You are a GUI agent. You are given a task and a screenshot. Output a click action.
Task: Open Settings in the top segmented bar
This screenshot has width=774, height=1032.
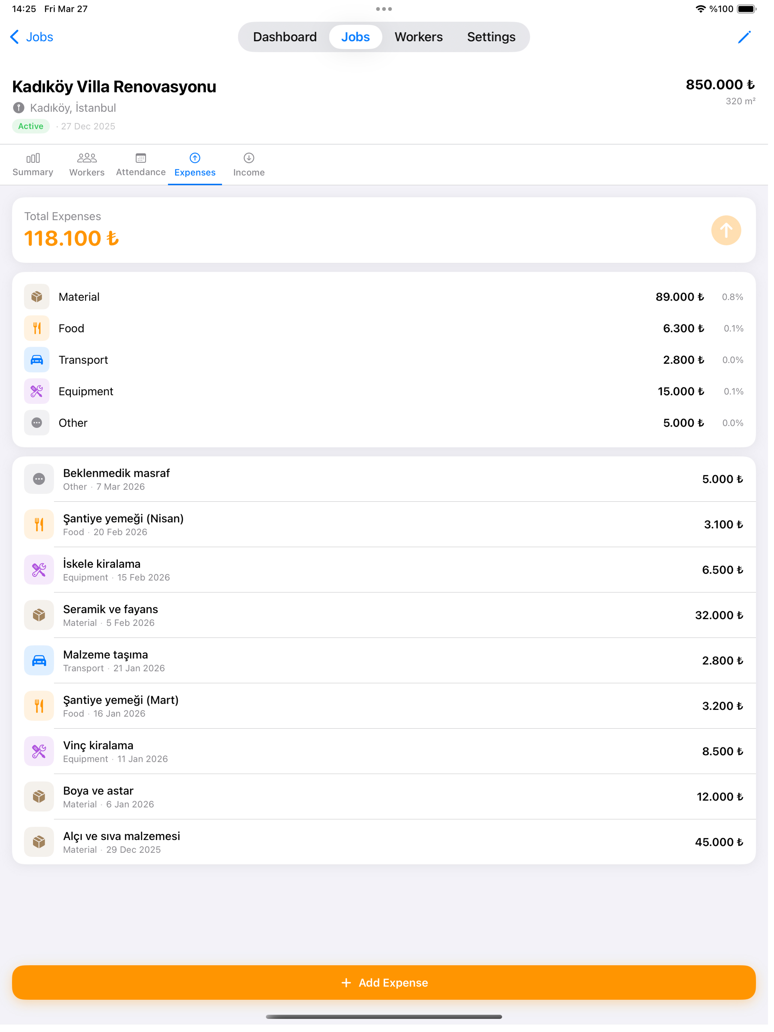(x=491, y=37)
